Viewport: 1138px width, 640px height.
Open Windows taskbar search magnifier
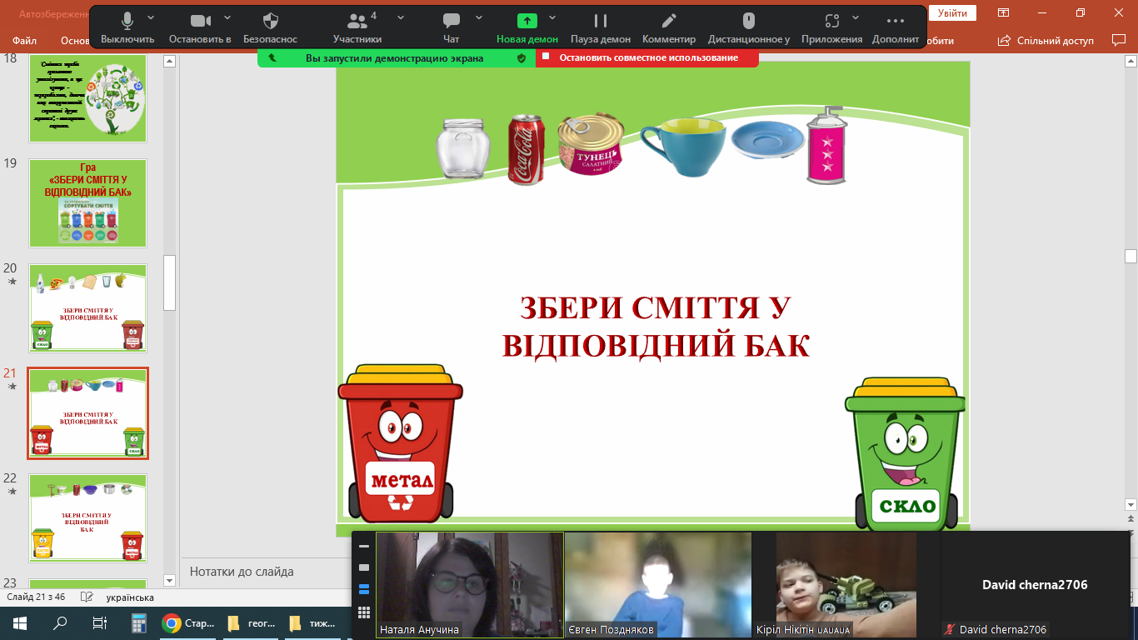[60, 622]
